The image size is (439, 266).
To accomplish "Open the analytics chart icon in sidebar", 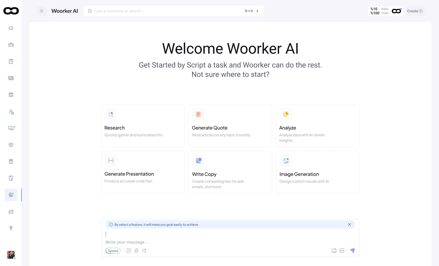I will point(11,212).
